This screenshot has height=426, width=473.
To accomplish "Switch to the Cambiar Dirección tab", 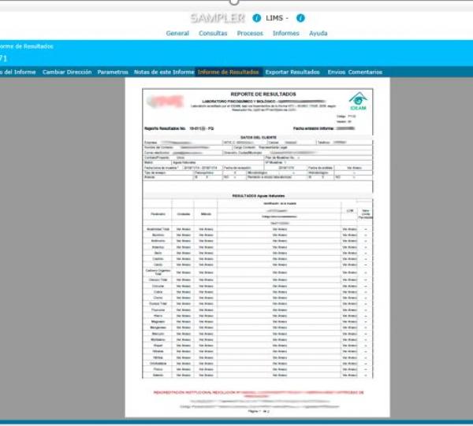I will coord(67,72).
